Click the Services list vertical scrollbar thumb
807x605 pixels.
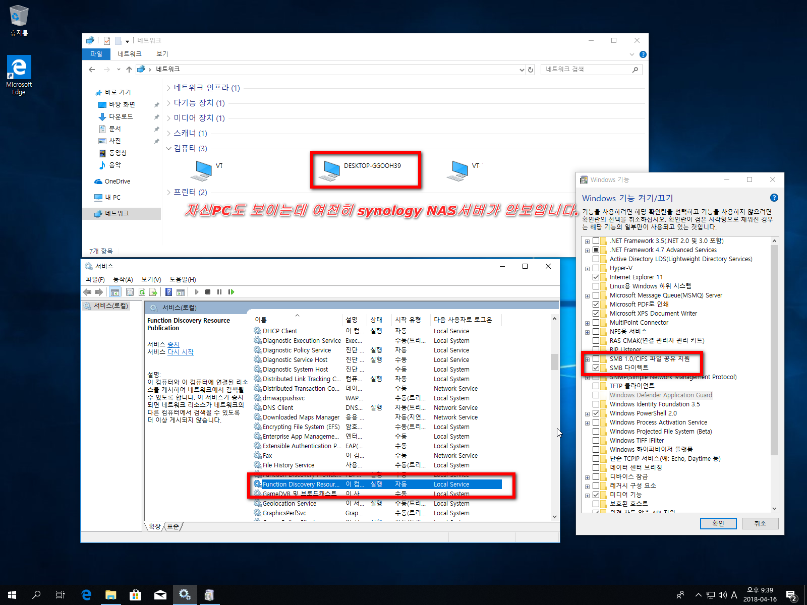coord(554,361)
